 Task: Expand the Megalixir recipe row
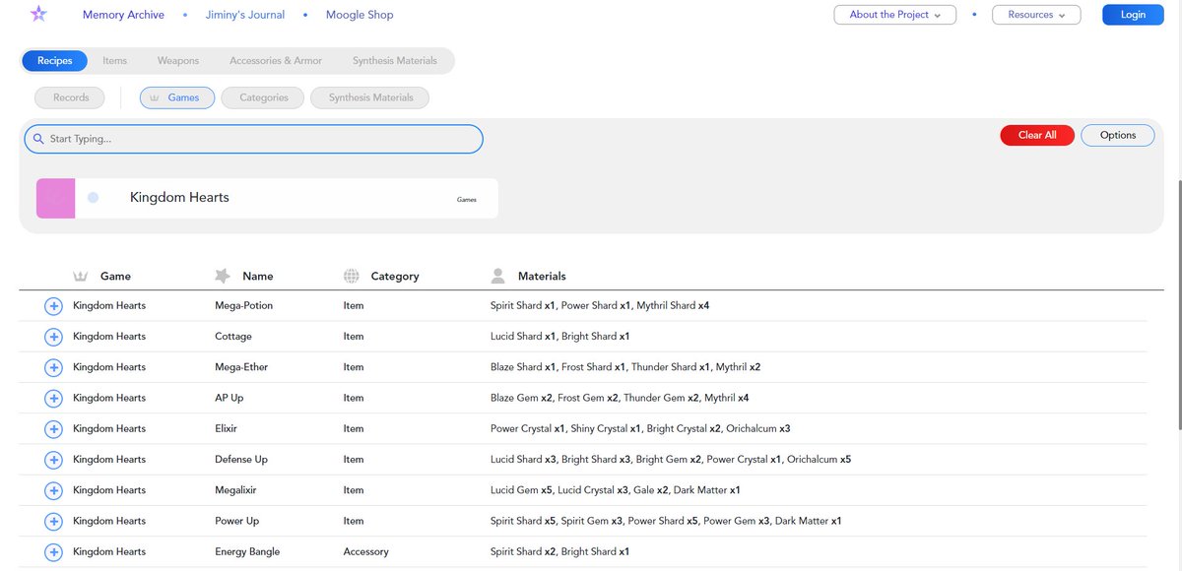(54, 490)
